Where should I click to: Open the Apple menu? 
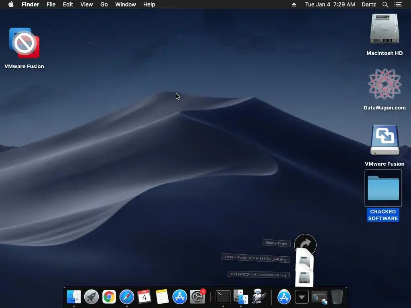[11, 4]
